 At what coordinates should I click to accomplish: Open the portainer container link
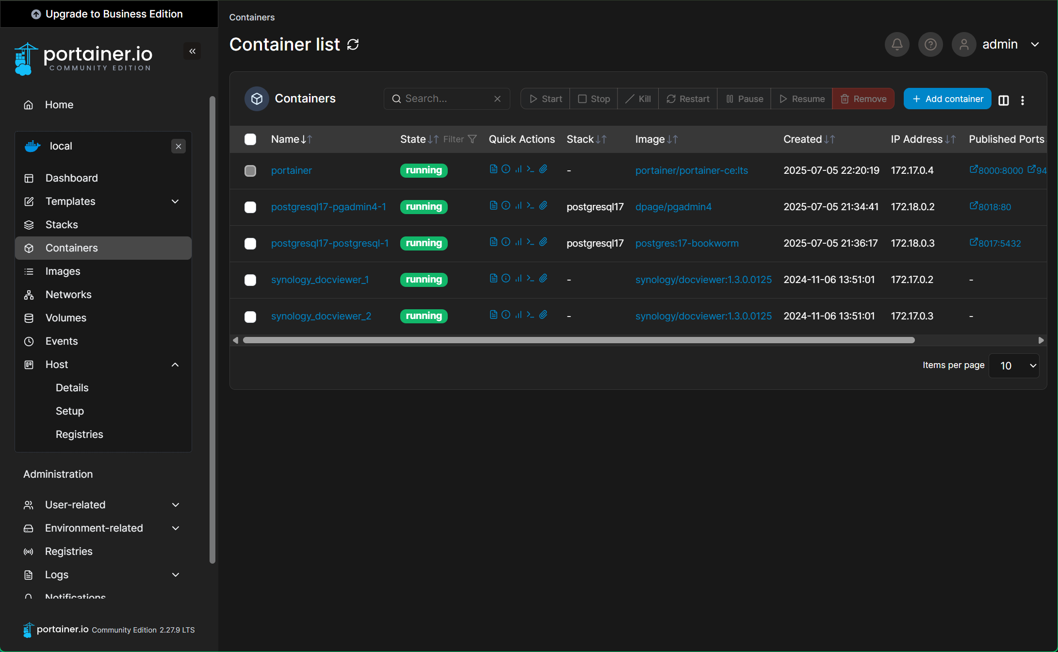pyautogui.click(x=291, y=170)
